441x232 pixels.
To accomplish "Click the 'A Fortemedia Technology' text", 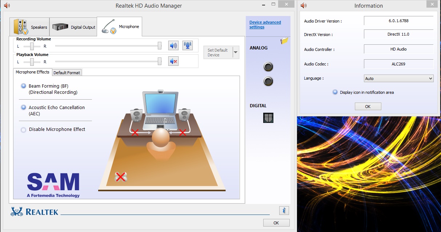I will (x=53, y=195).
